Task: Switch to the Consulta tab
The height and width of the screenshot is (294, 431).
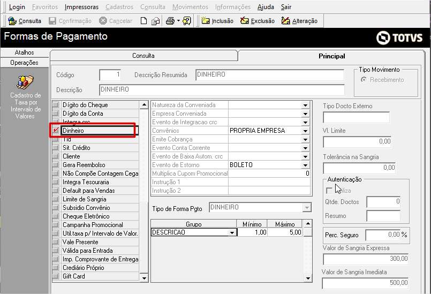Action: (143, 56)
